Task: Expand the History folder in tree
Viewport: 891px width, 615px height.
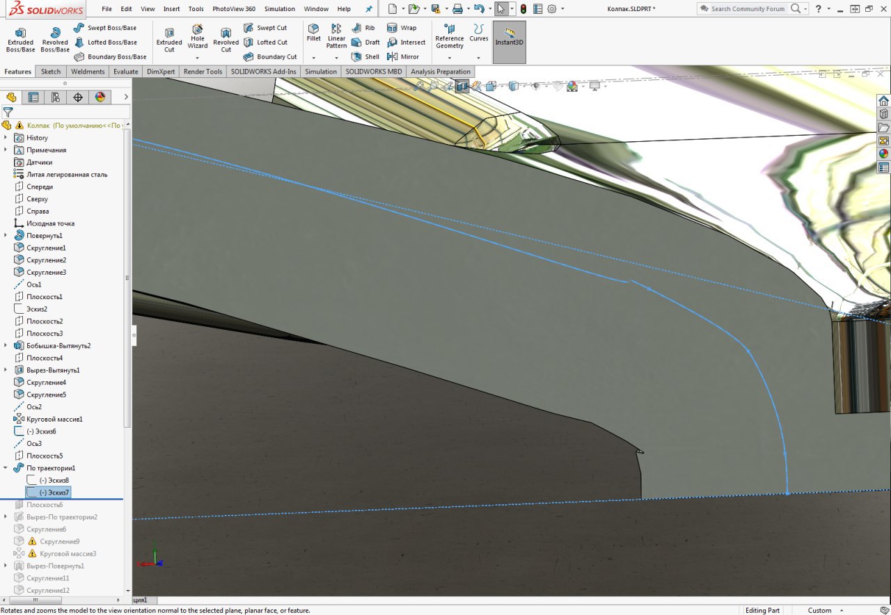Action: point(6,138)
